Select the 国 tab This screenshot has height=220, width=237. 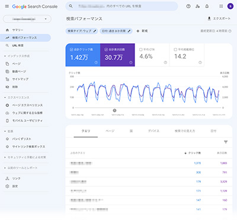coord(131,131)
